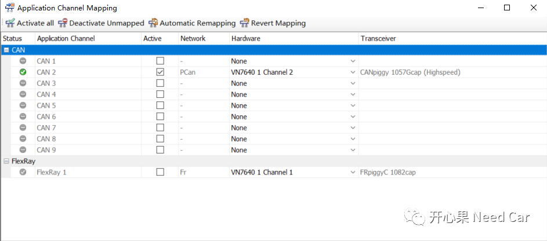The height and width of the screenshot is (241, 547).
Task: Enable the CAN 3 Active checkbox
Action: 160,83
